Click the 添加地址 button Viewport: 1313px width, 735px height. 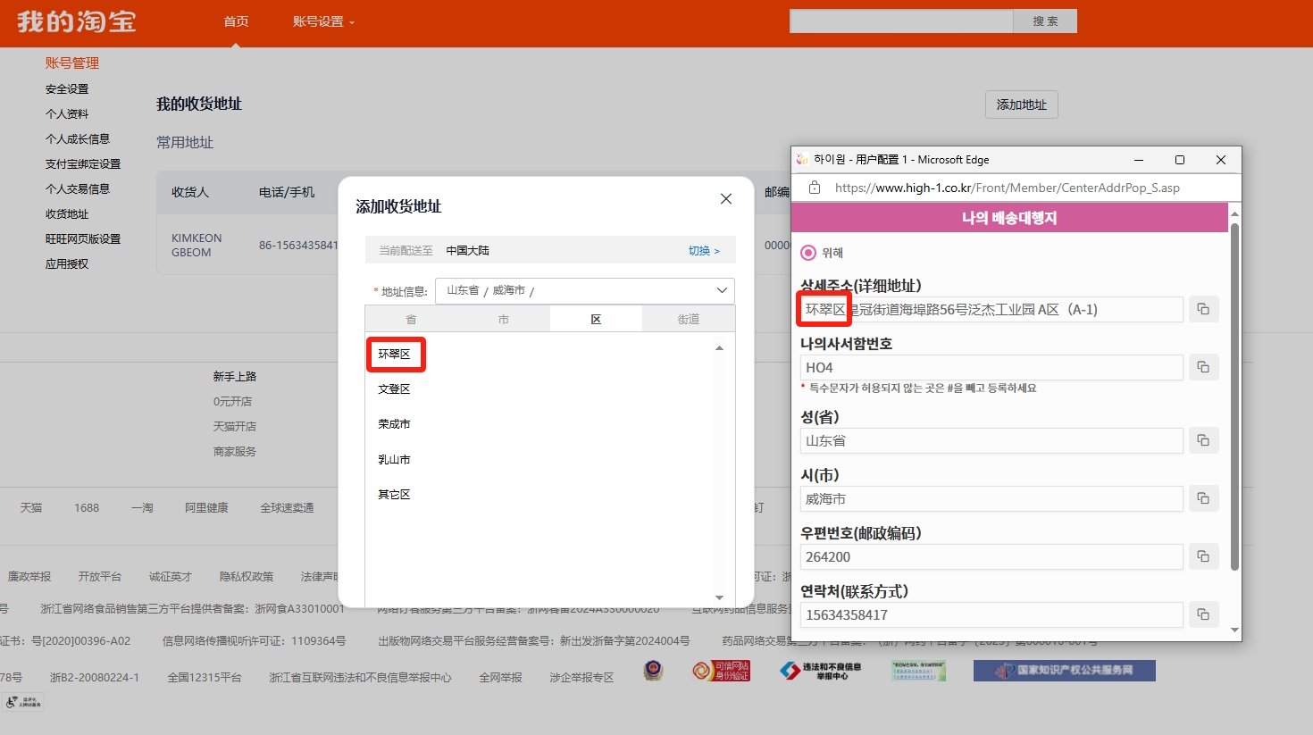(1021, 104)
